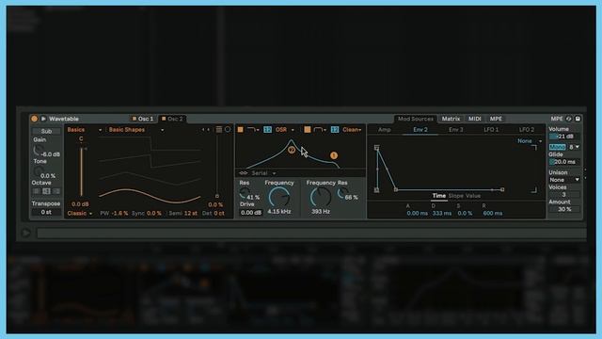Click the Semi 12 st value

click(x=190, y=214)
